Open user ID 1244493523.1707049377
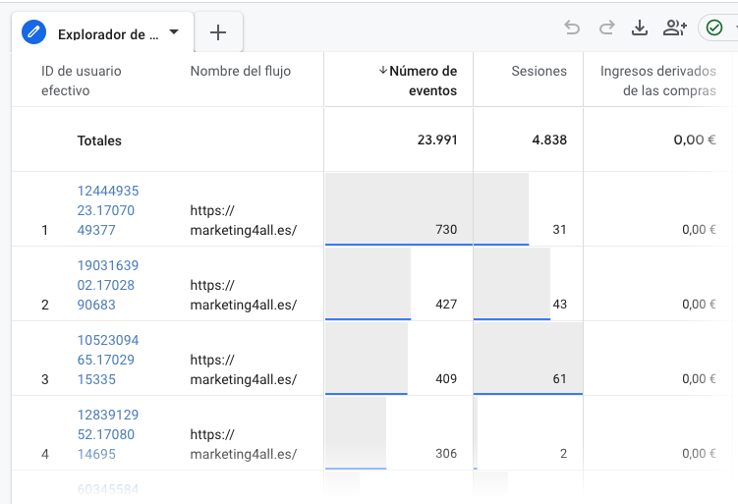 coord(108,210)
